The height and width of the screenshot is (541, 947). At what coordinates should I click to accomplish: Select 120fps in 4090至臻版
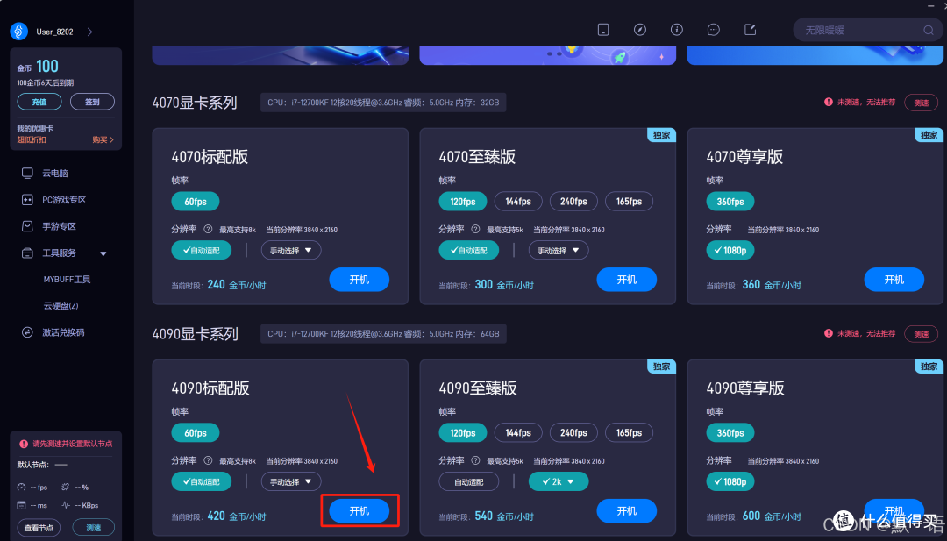(463, 433)
